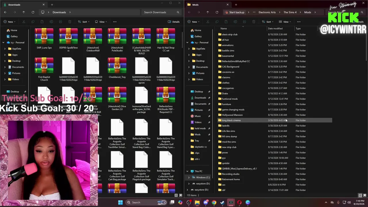Select the First Baptist Church archive

(x=44, y=70)
